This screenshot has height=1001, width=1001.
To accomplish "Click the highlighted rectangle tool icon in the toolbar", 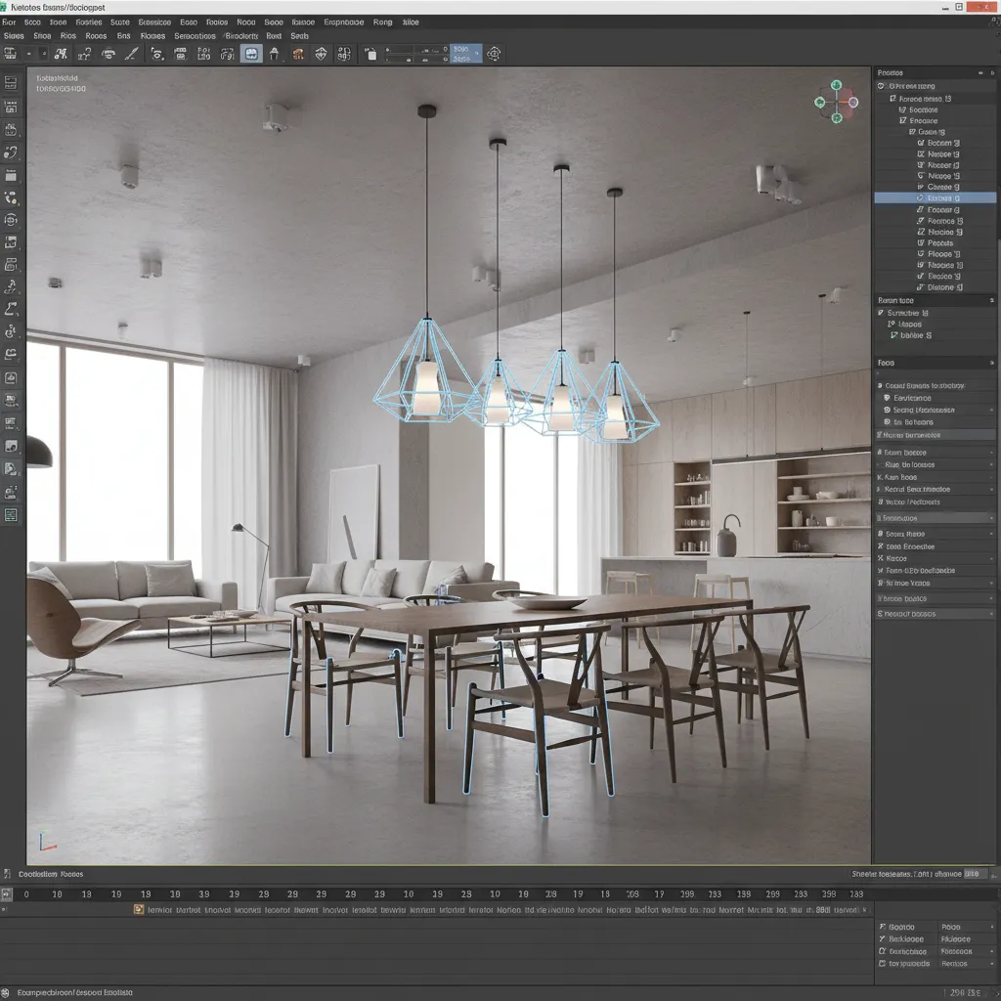I will (251, 53).
